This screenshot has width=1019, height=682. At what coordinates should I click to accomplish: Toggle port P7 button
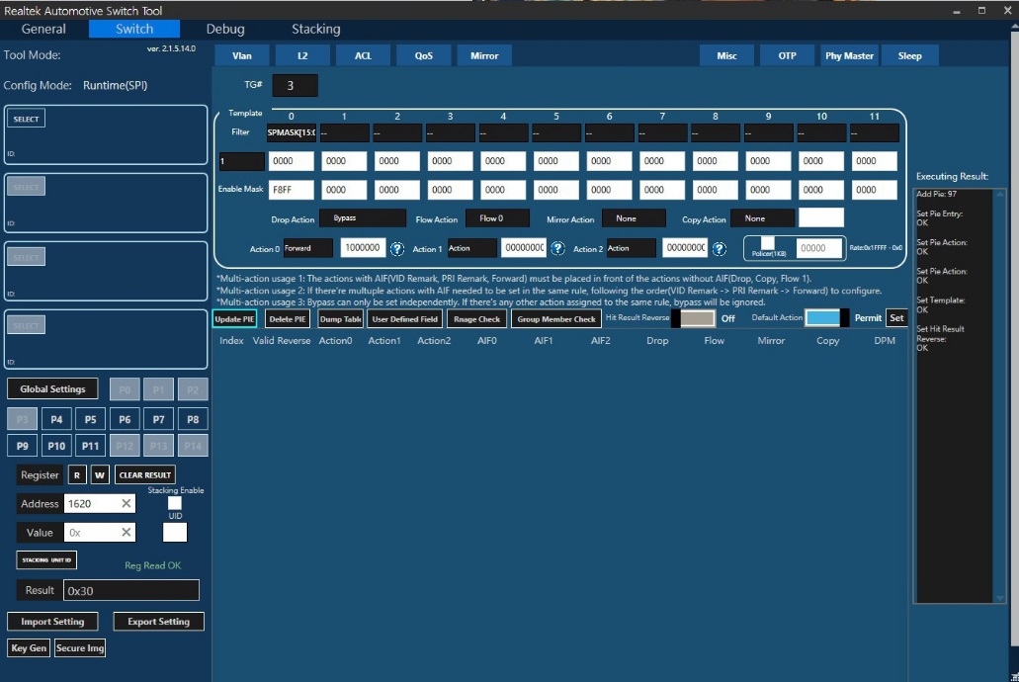tap(158, 419)
